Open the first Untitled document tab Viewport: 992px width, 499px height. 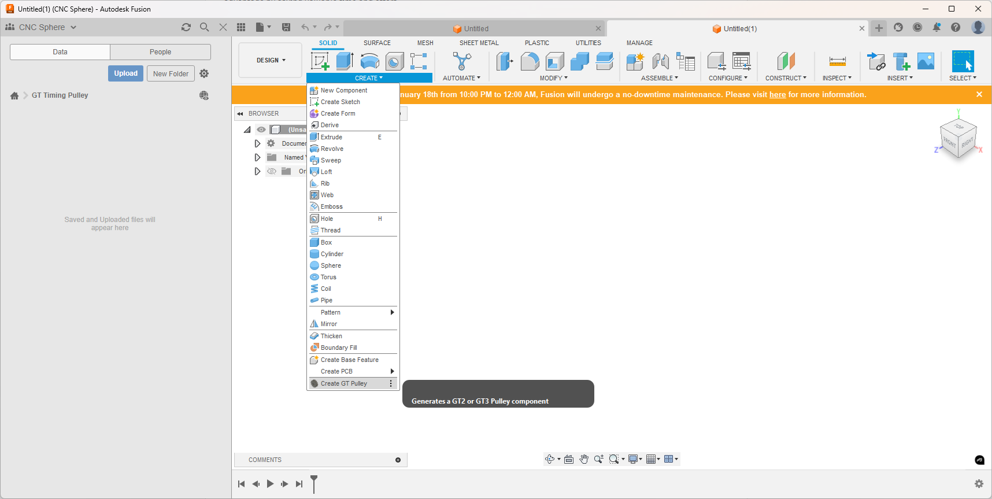(x=475, y=28)
